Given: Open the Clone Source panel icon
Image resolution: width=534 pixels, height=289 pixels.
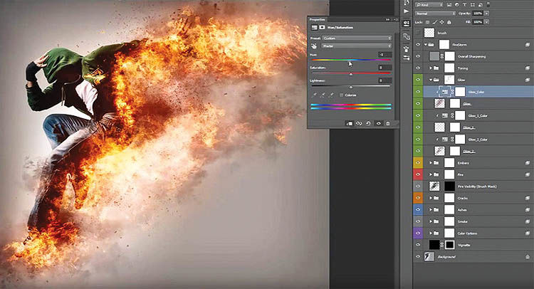Looking at the screenshot, I should click(x=407, y=36).
